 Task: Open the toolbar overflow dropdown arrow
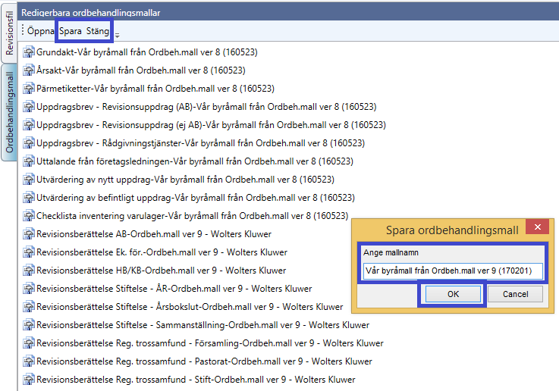pyautogui.click(x=118, y=34)
